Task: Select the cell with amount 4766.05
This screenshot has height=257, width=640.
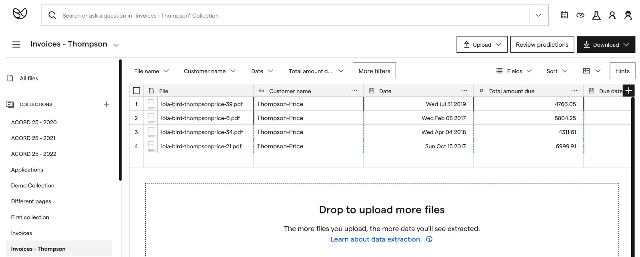Action: (x=528, y=104)
